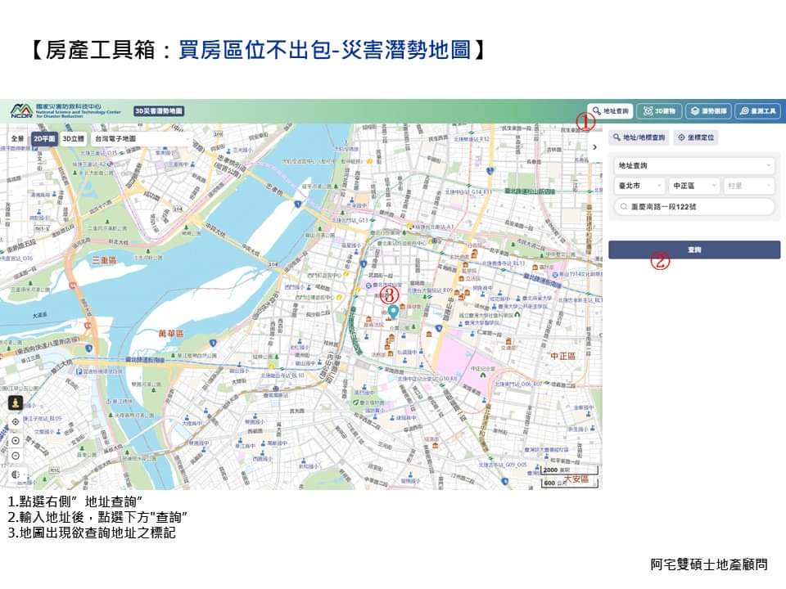Screen dimensions: 786x589
Task: Click the globe icon on map toolbar
Action: [x=16, y=474]
